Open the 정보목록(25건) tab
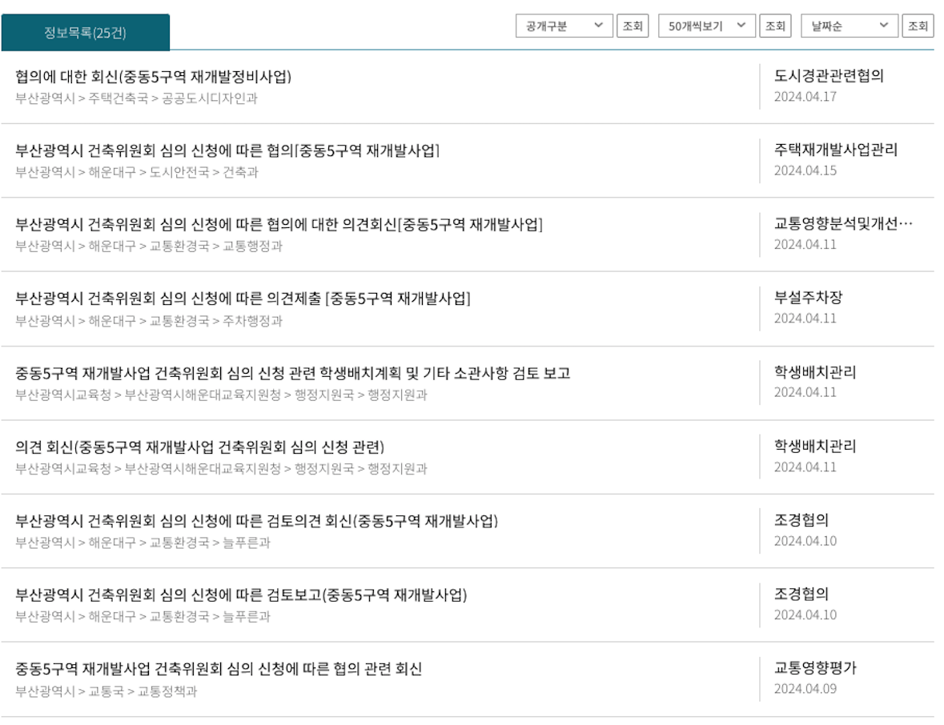 [85, 33]
